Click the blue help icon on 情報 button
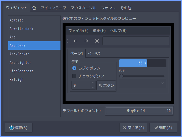 (x=12, y=128)
